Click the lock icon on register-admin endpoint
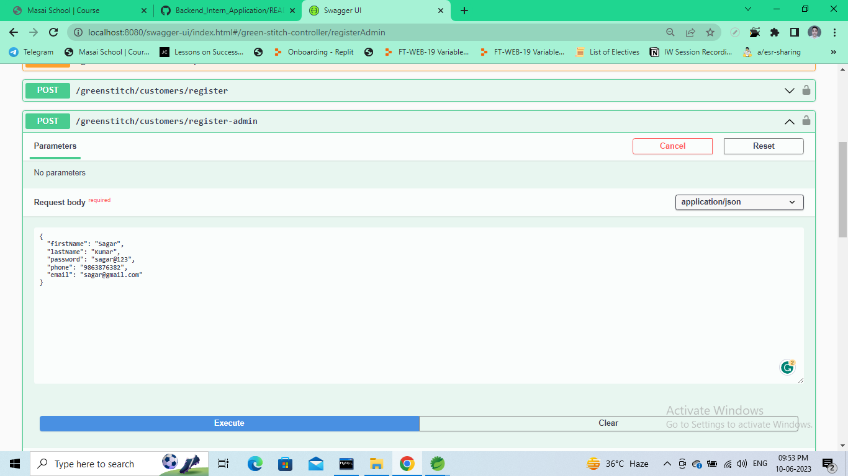This screenshot has width=848, height=476. click(x=806, y=121)
